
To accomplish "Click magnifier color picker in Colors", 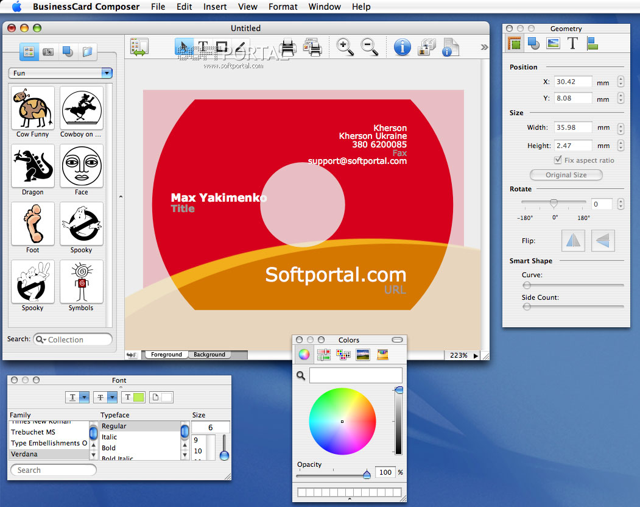I will 301,375.
